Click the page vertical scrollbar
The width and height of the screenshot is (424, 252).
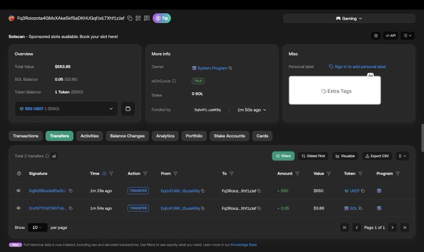[422, 138]
